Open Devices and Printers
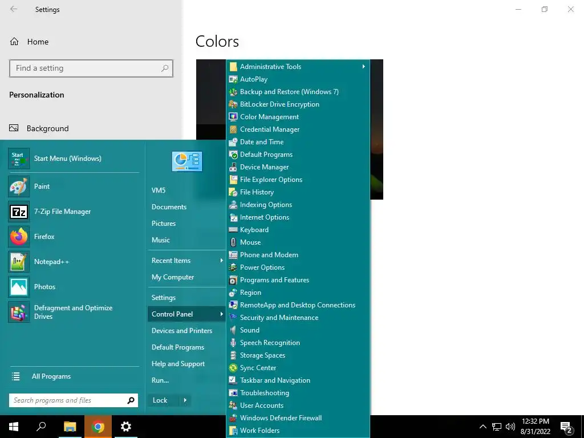The height and width of the screenshot is (438, 584). click(186, 331)
